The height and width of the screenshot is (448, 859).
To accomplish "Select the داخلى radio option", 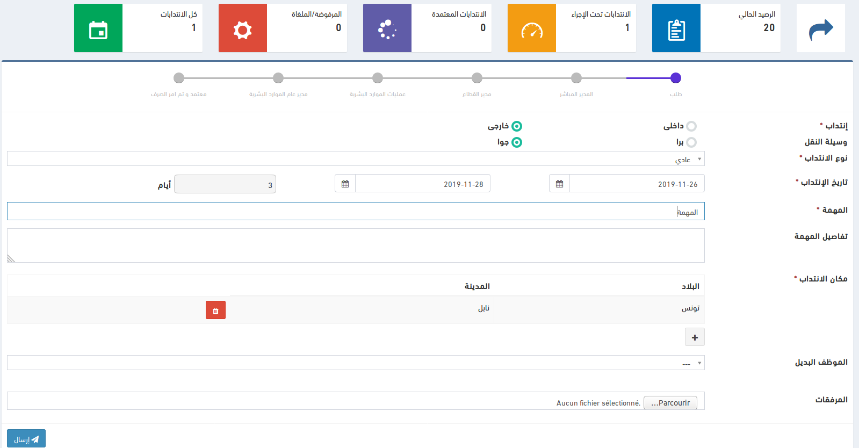I will pyautogui.click(x=691, y=126).
